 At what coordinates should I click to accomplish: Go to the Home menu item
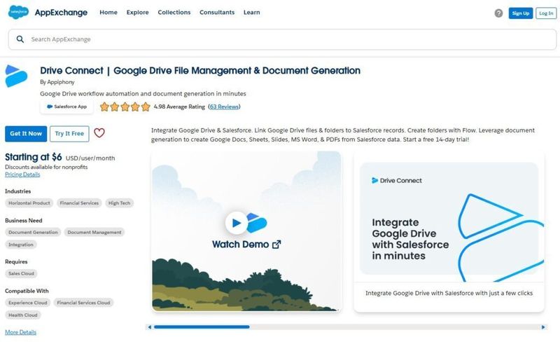[x=108, y=12]
